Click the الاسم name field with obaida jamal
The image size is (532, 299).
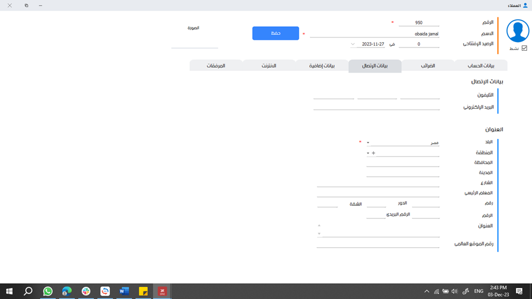pyautogui.click(x=374, y=34)
